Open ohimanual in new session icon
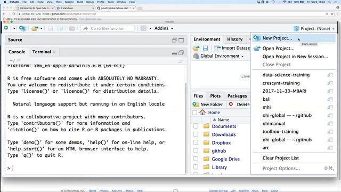The height and width of the screenshot is (192, 341). [330, 124]
